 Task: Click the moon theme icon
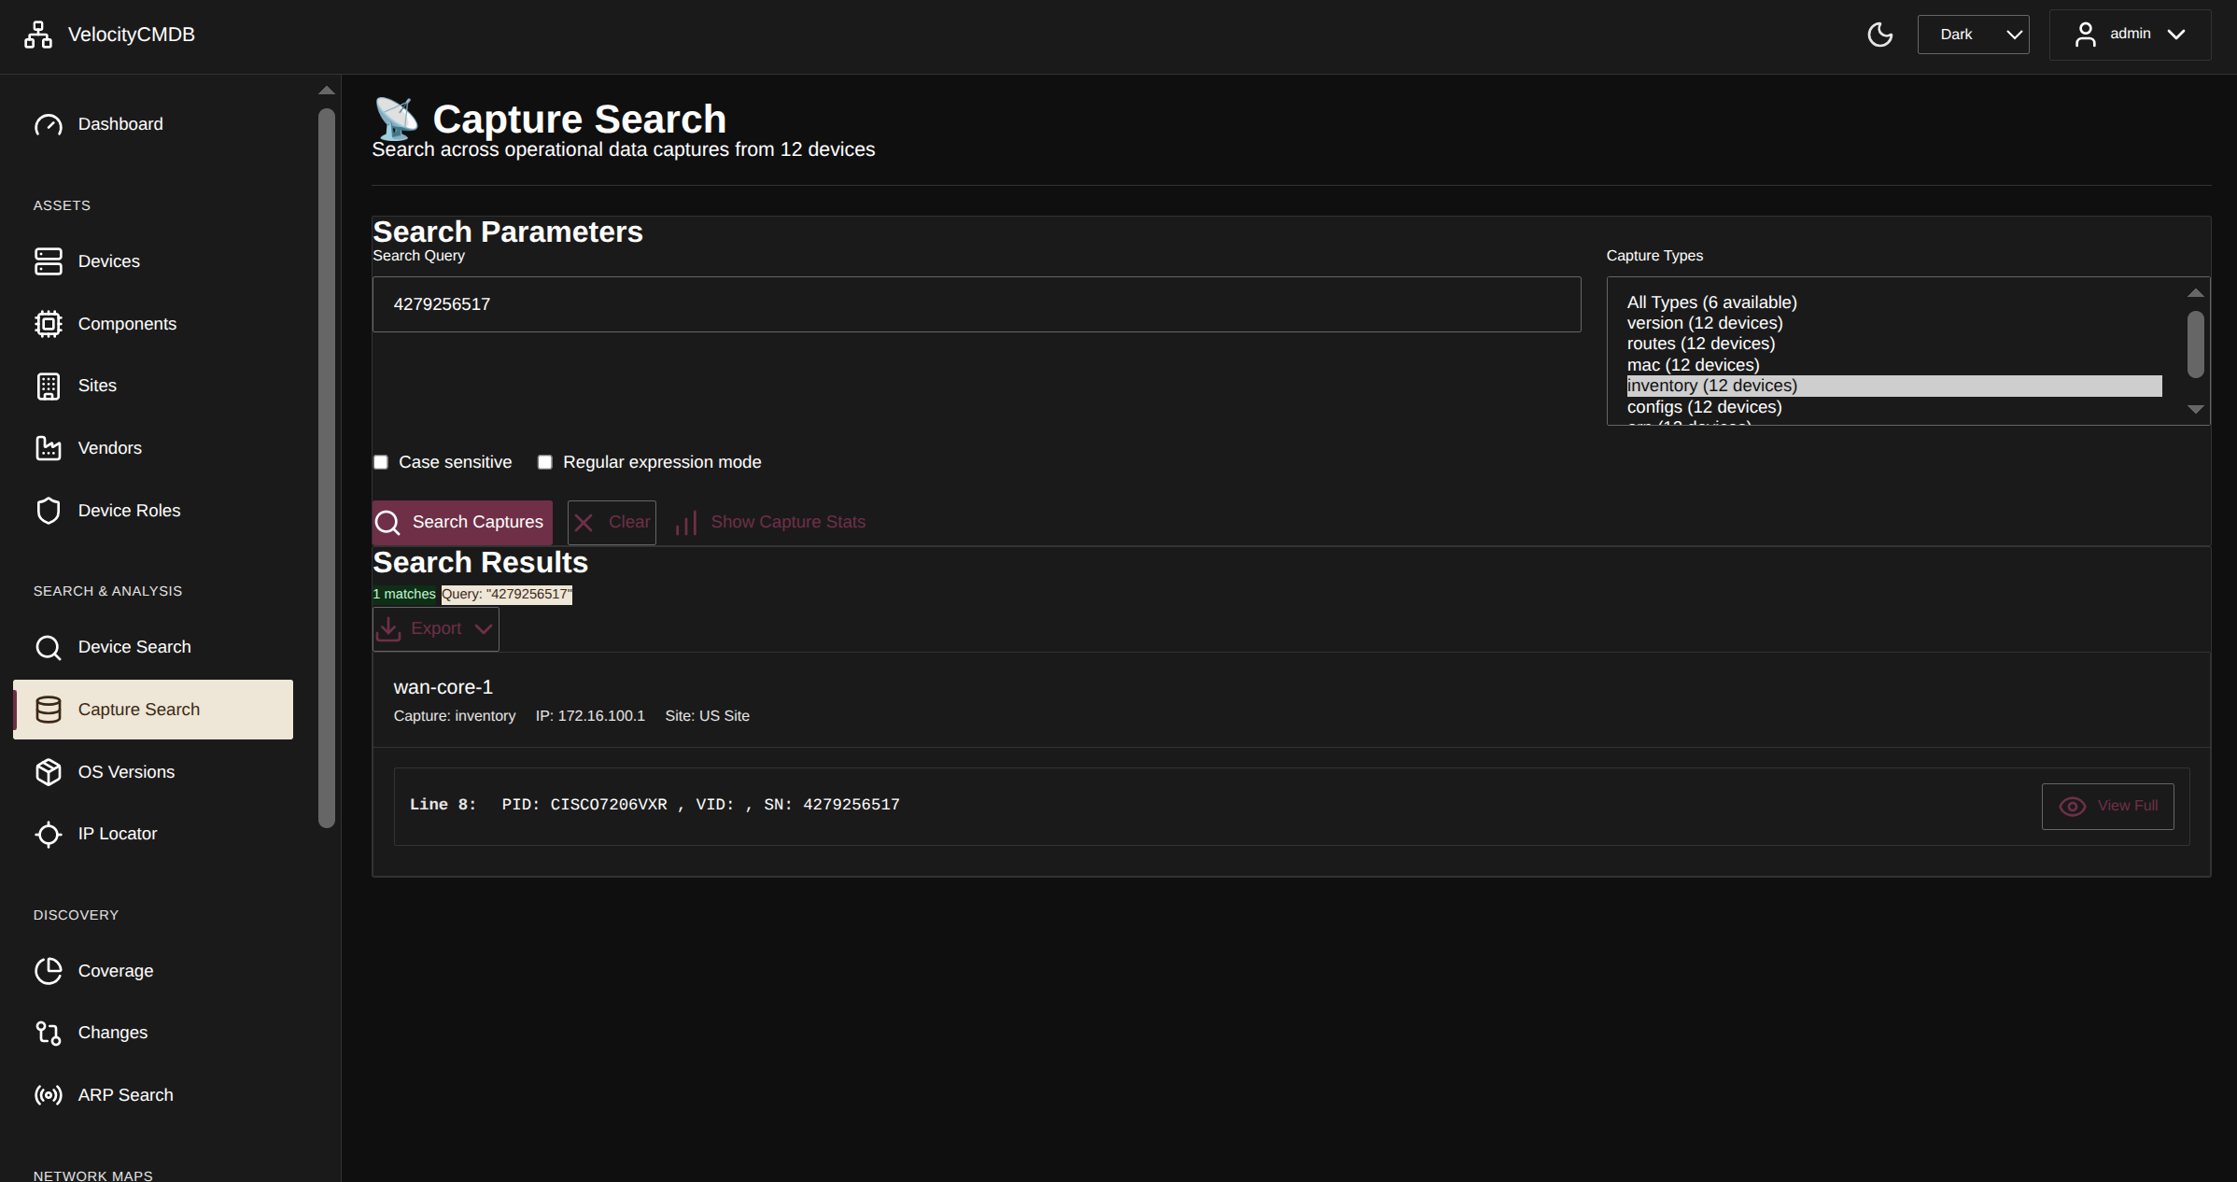click(x=1879, y=35)
